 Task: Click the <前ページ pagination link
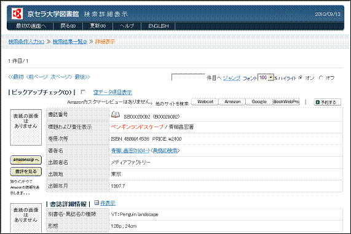(x=37, y=77)
